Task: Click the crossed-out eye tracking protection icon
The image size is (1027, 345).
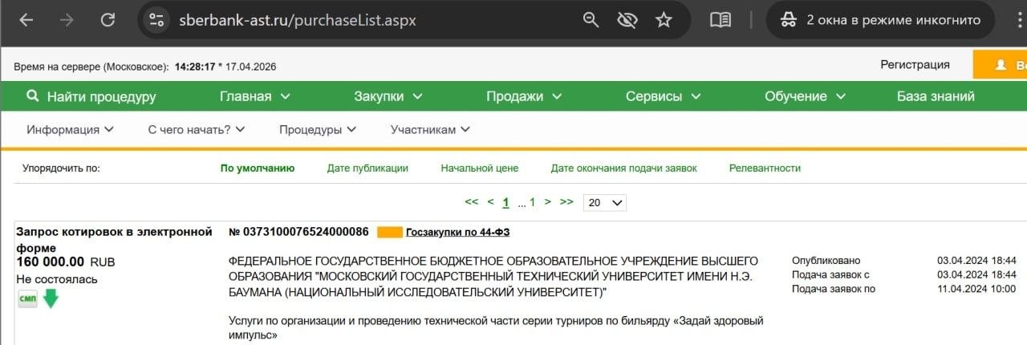Action: (x=627, y=20)
